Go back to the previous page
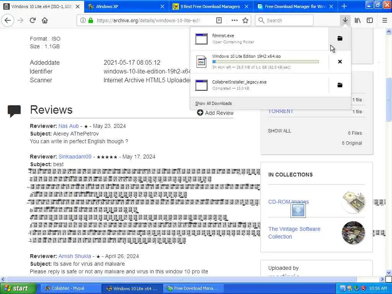The width and height of the screenshot is (392, 294). [x=8, y=20]
